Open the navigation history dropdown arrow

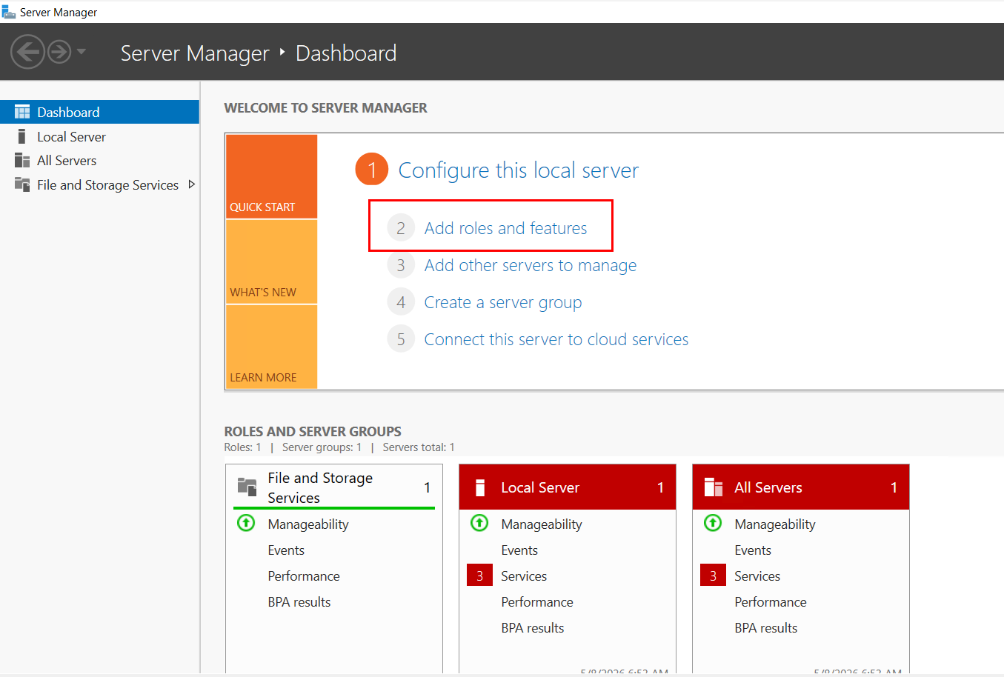coord(82,52)
